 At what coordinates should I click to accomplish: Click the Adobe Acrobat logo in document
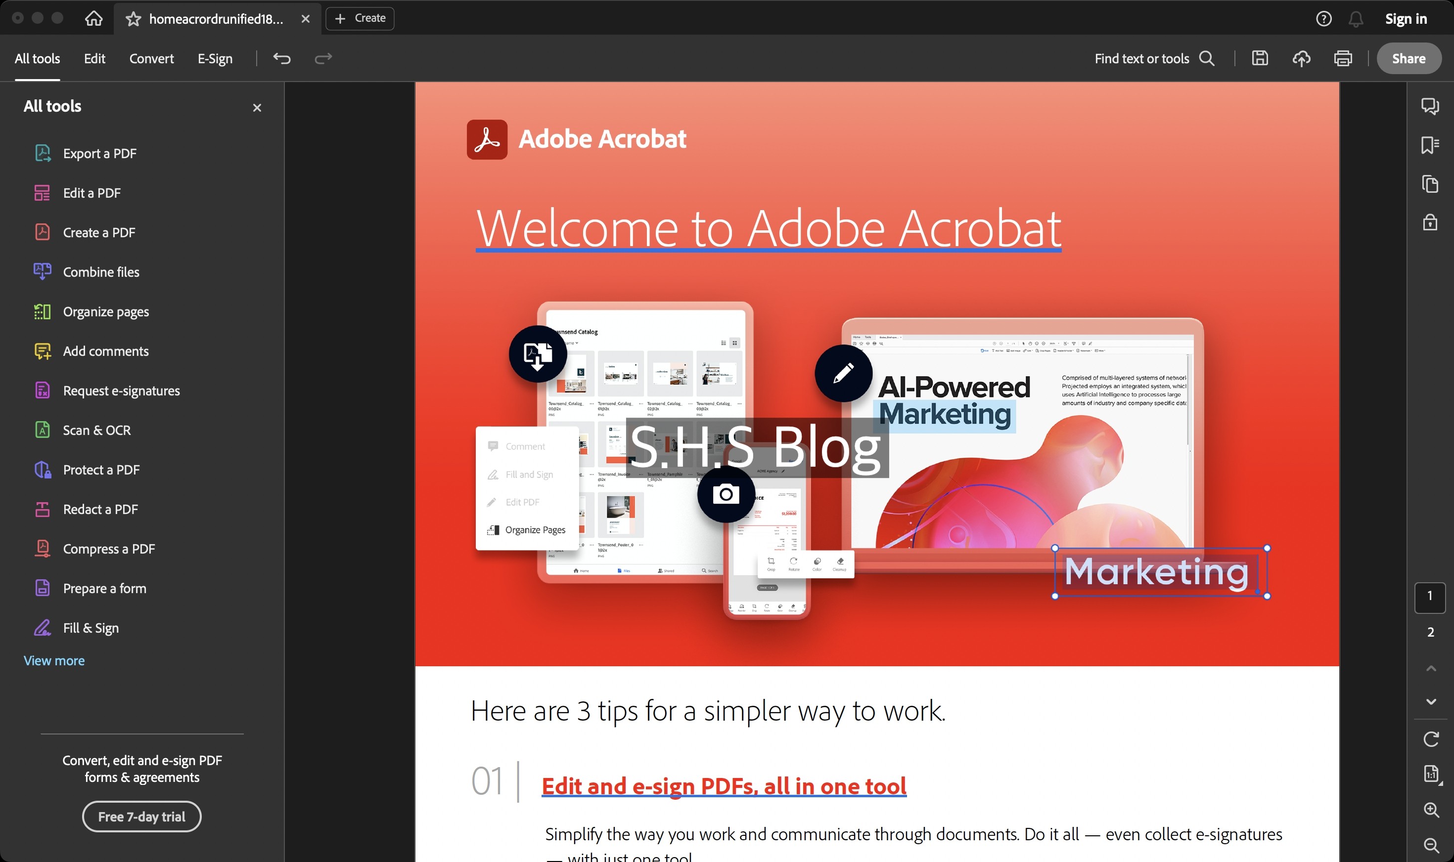[x=487, y=139]
